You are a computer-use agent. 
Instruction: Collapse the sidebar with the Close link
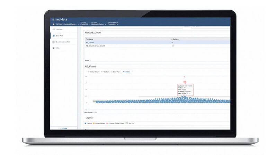tap(64, 128)
